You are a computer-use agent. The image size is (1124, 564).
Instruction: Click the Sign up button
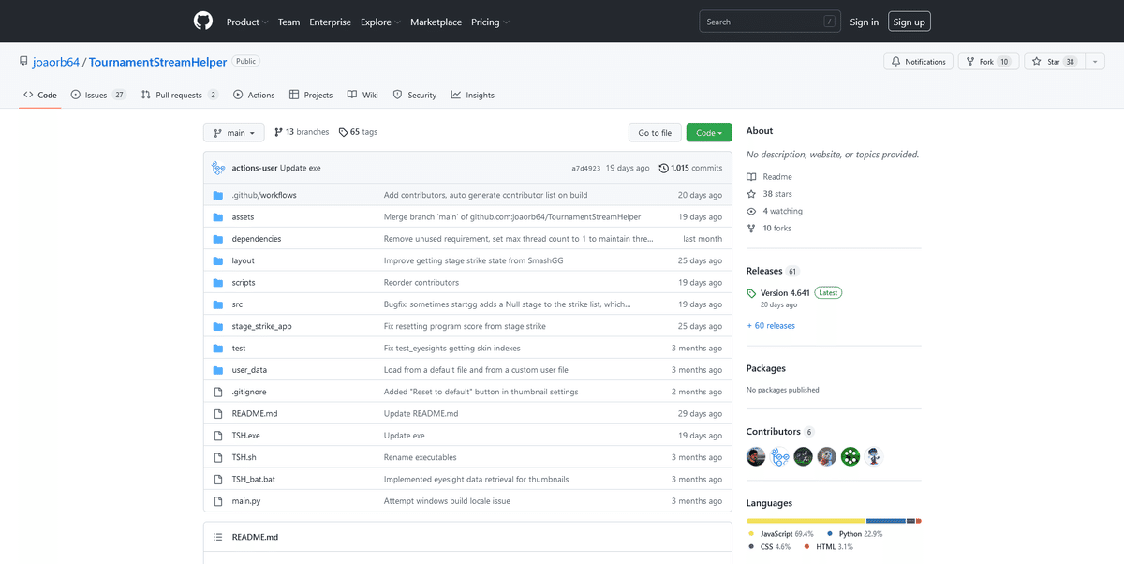click(x=909, y=22)
